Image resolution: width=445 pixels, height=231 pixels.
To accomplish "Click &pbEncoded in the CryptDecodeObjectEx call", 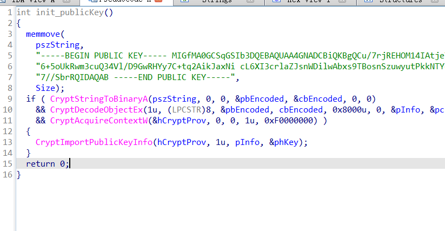I will coord(245,110).
